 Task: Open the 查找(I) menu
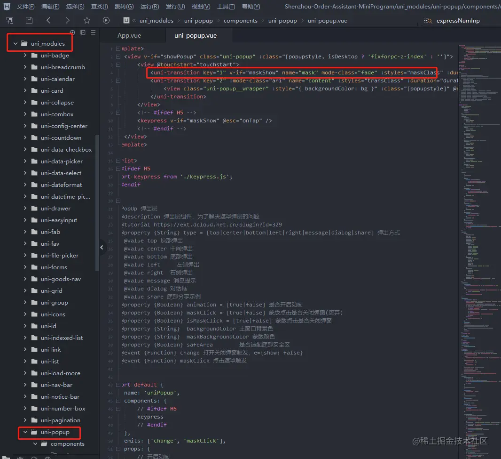coord(99,7)
